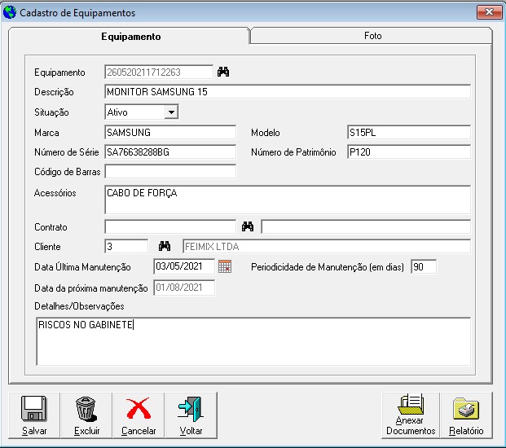Expand the Situação dropdown showing Ativo
Image resolution: width=506 pixels, height=448 pixels.
[x=170, y=112]
